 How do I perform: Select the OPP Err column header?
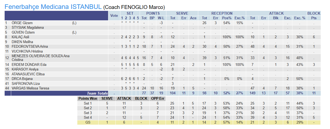[157, 98]
